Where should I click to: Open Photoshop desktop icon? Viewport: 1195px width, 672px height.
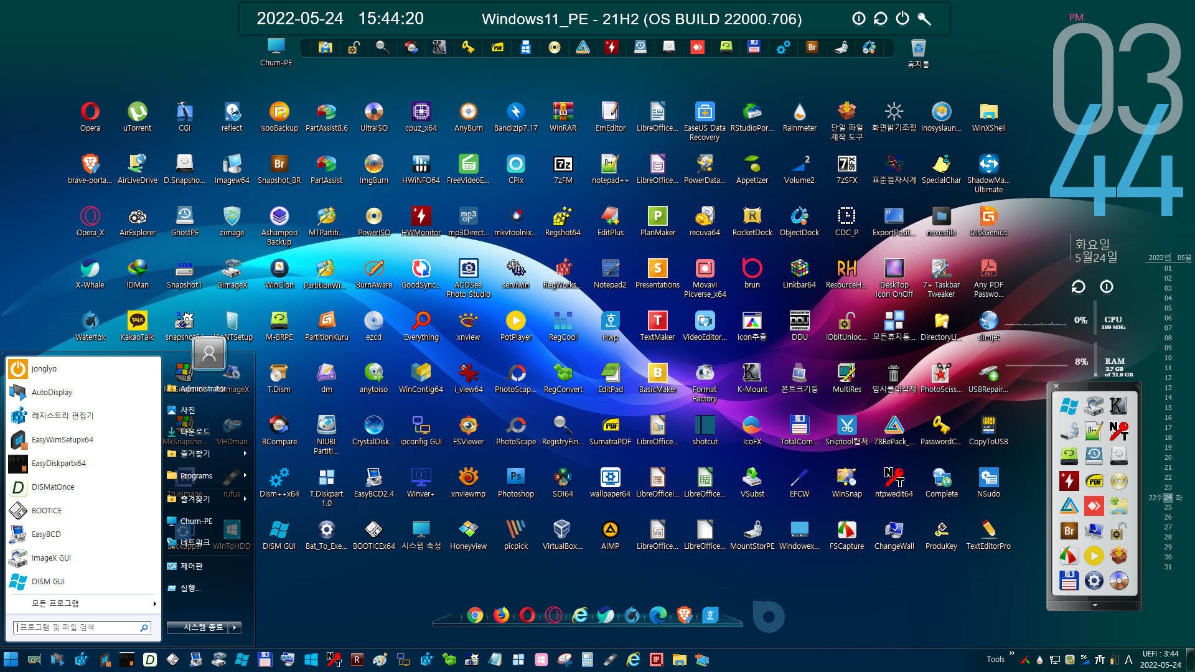point(515,482)
